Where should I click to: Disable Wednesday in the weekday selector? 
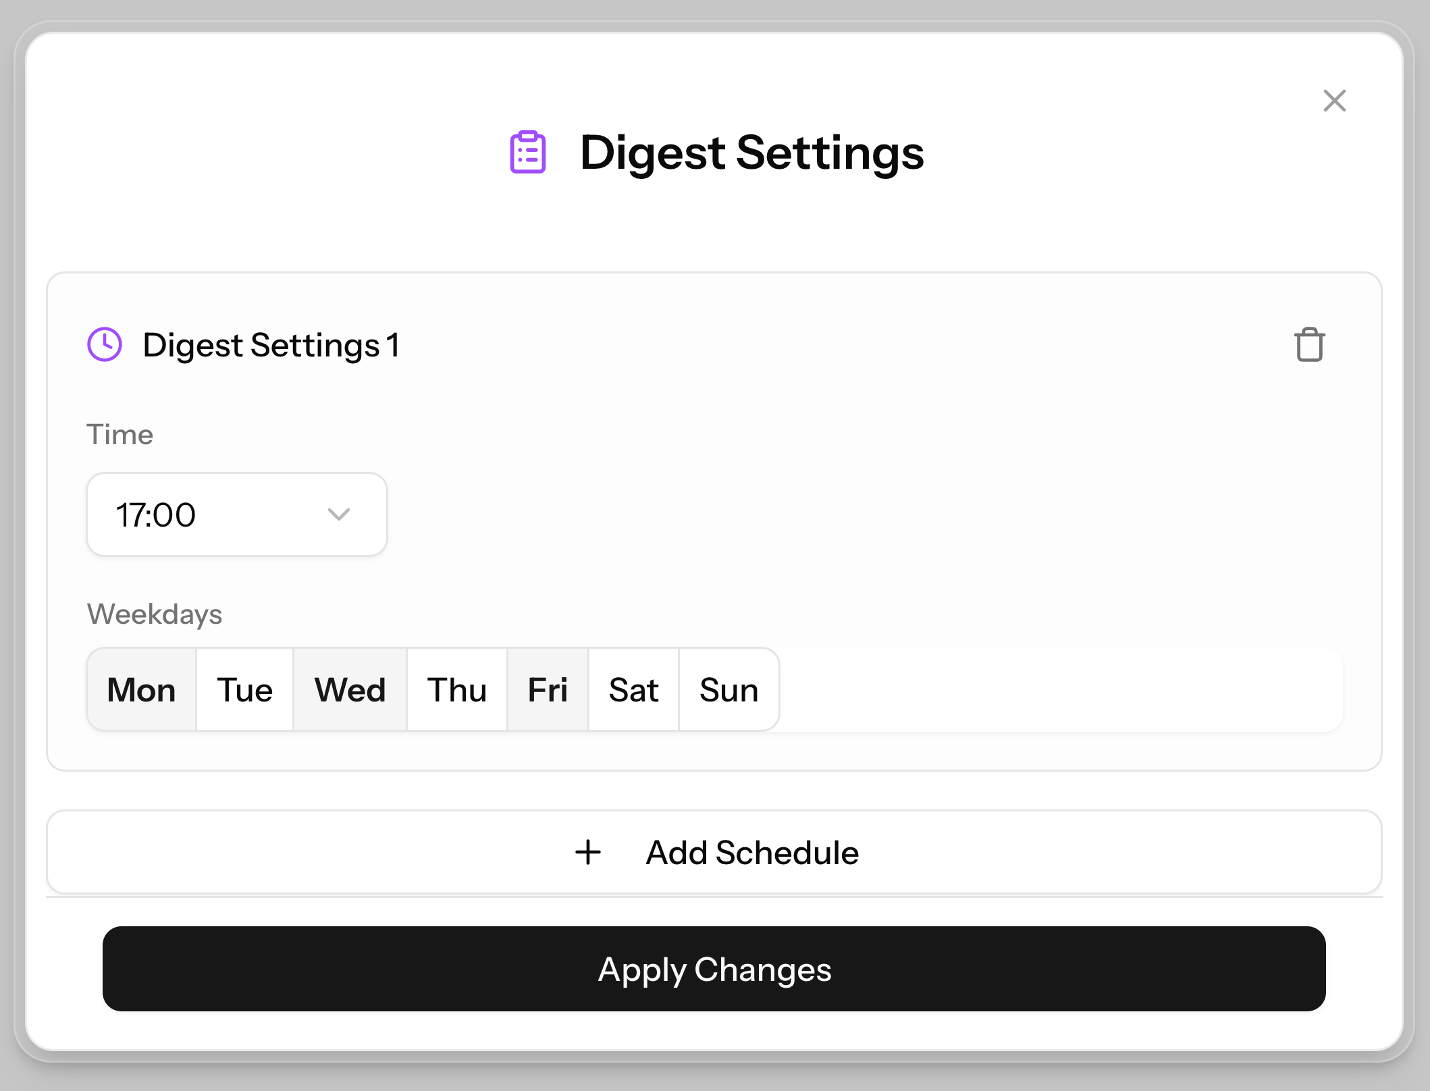click(350, 689)
